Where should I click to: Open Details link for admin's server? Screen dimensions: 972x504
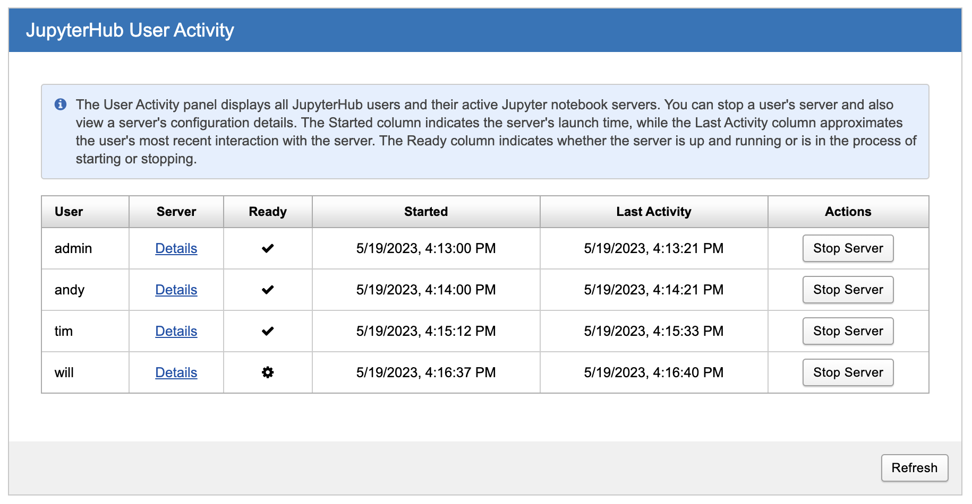coord(176,248)
